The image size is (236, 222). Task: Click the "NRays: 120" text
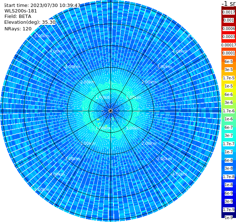click(18, 29)
